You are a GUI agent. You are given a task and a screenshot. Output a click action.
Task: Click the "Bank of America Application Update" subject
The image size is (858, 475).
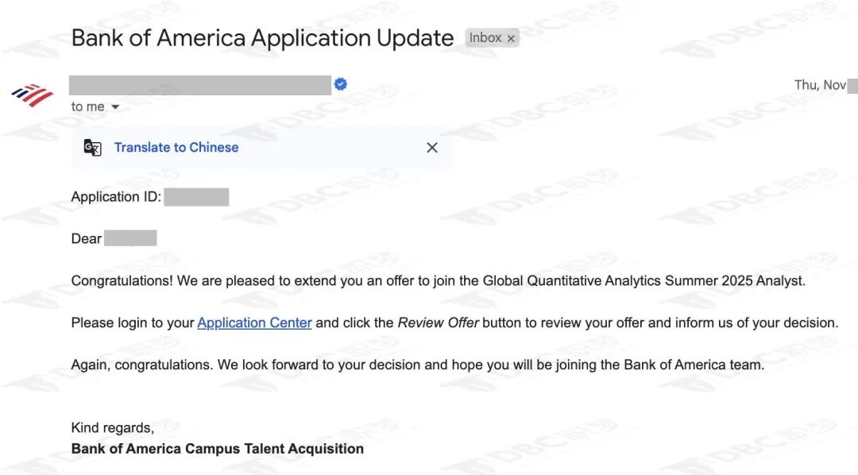263,38
